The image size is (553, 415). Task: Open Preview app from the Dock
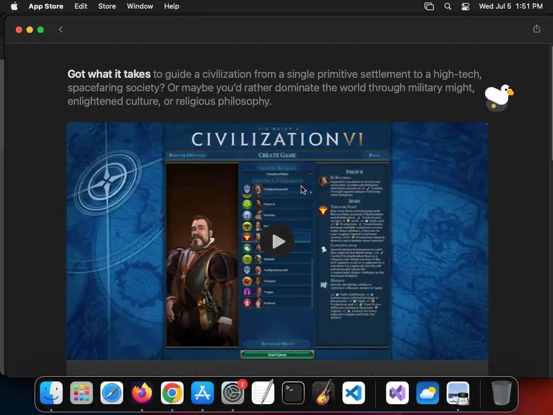(458, 393)
